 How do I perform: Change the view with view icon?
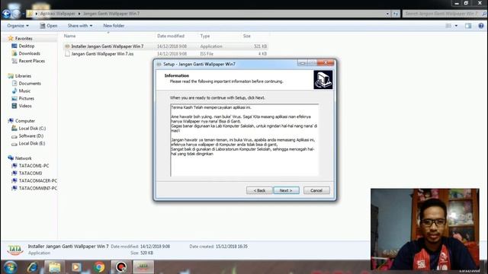click(448, 26)
